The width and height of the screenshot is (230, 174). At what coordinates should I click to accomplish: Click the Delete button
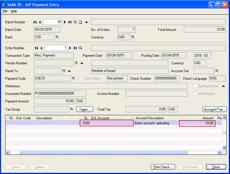coord(40,167)
